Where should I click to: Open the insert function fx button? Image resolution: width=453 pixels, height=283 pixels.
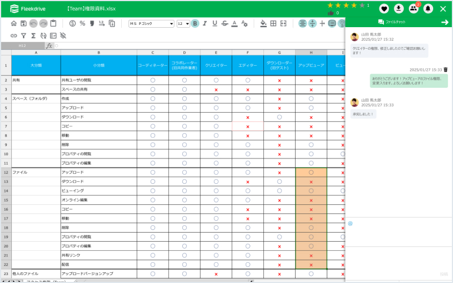tap(49, 46)
